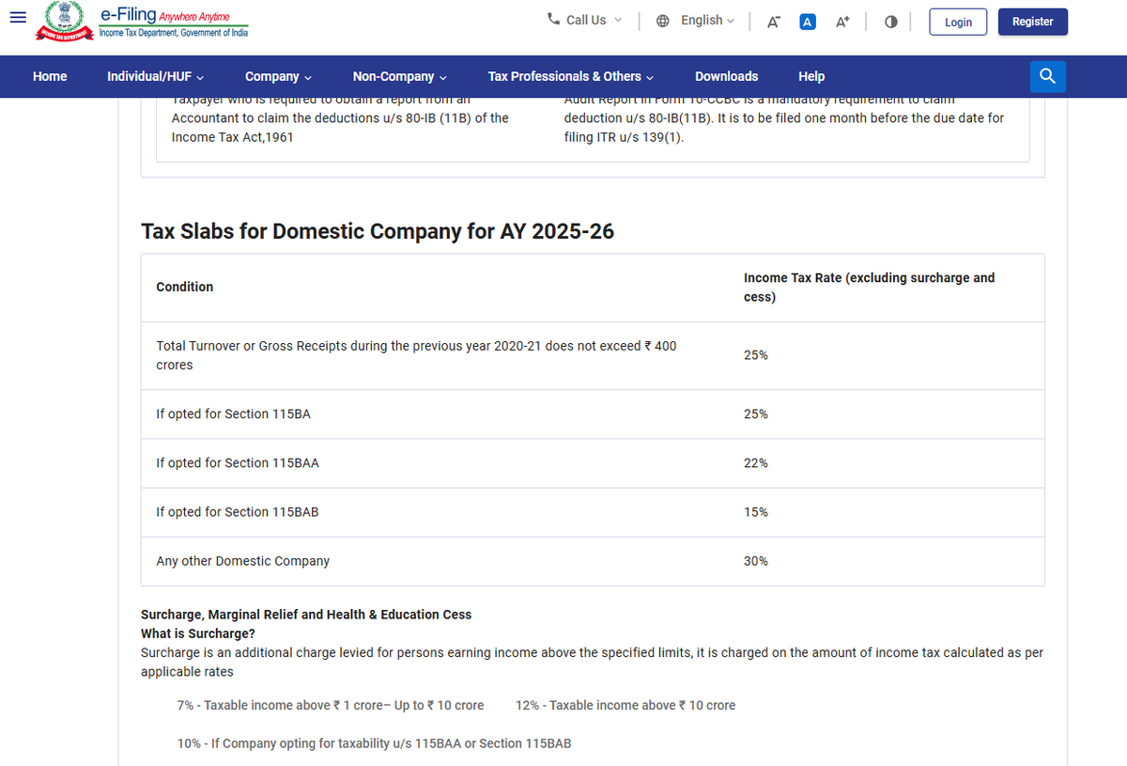
Task: Expand the Individual/HUF menu
Action: tap(156, 76)
